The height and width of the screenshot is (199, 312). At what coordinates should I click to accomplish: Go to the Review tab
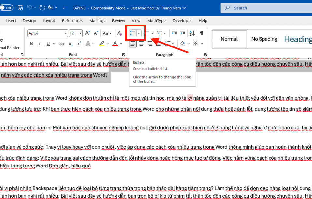pyautogui.click(x=119, y=21)
